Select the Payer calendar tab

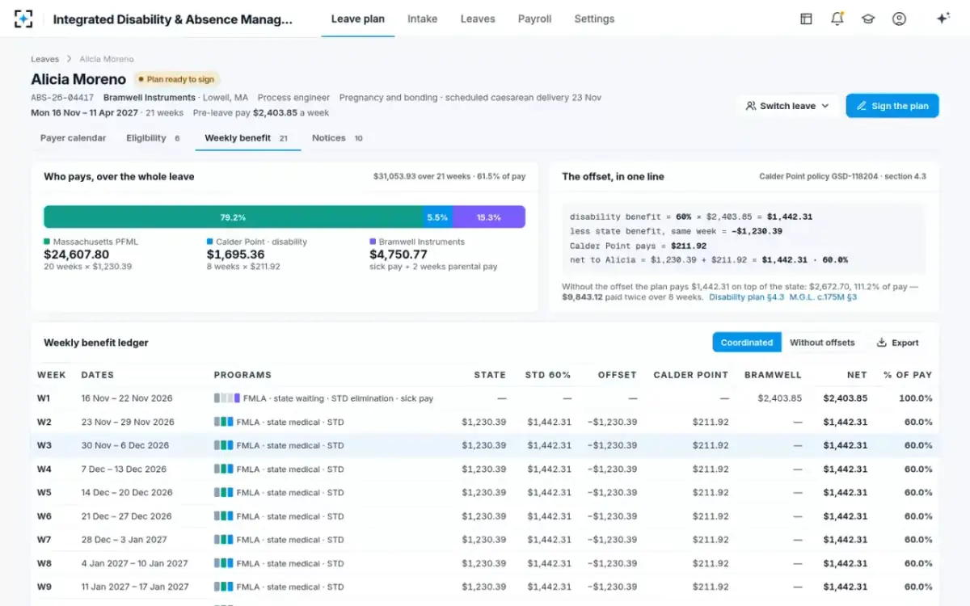click(74, 138)
